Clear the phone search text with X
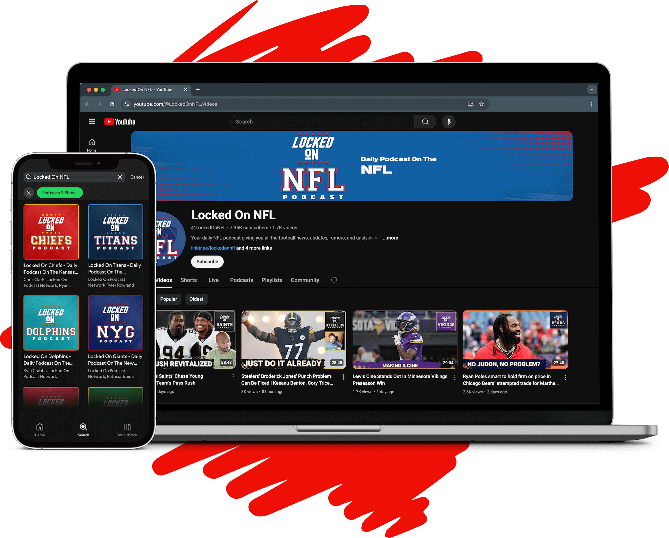This screenshot has height=538, width=669. pos(120,177)
